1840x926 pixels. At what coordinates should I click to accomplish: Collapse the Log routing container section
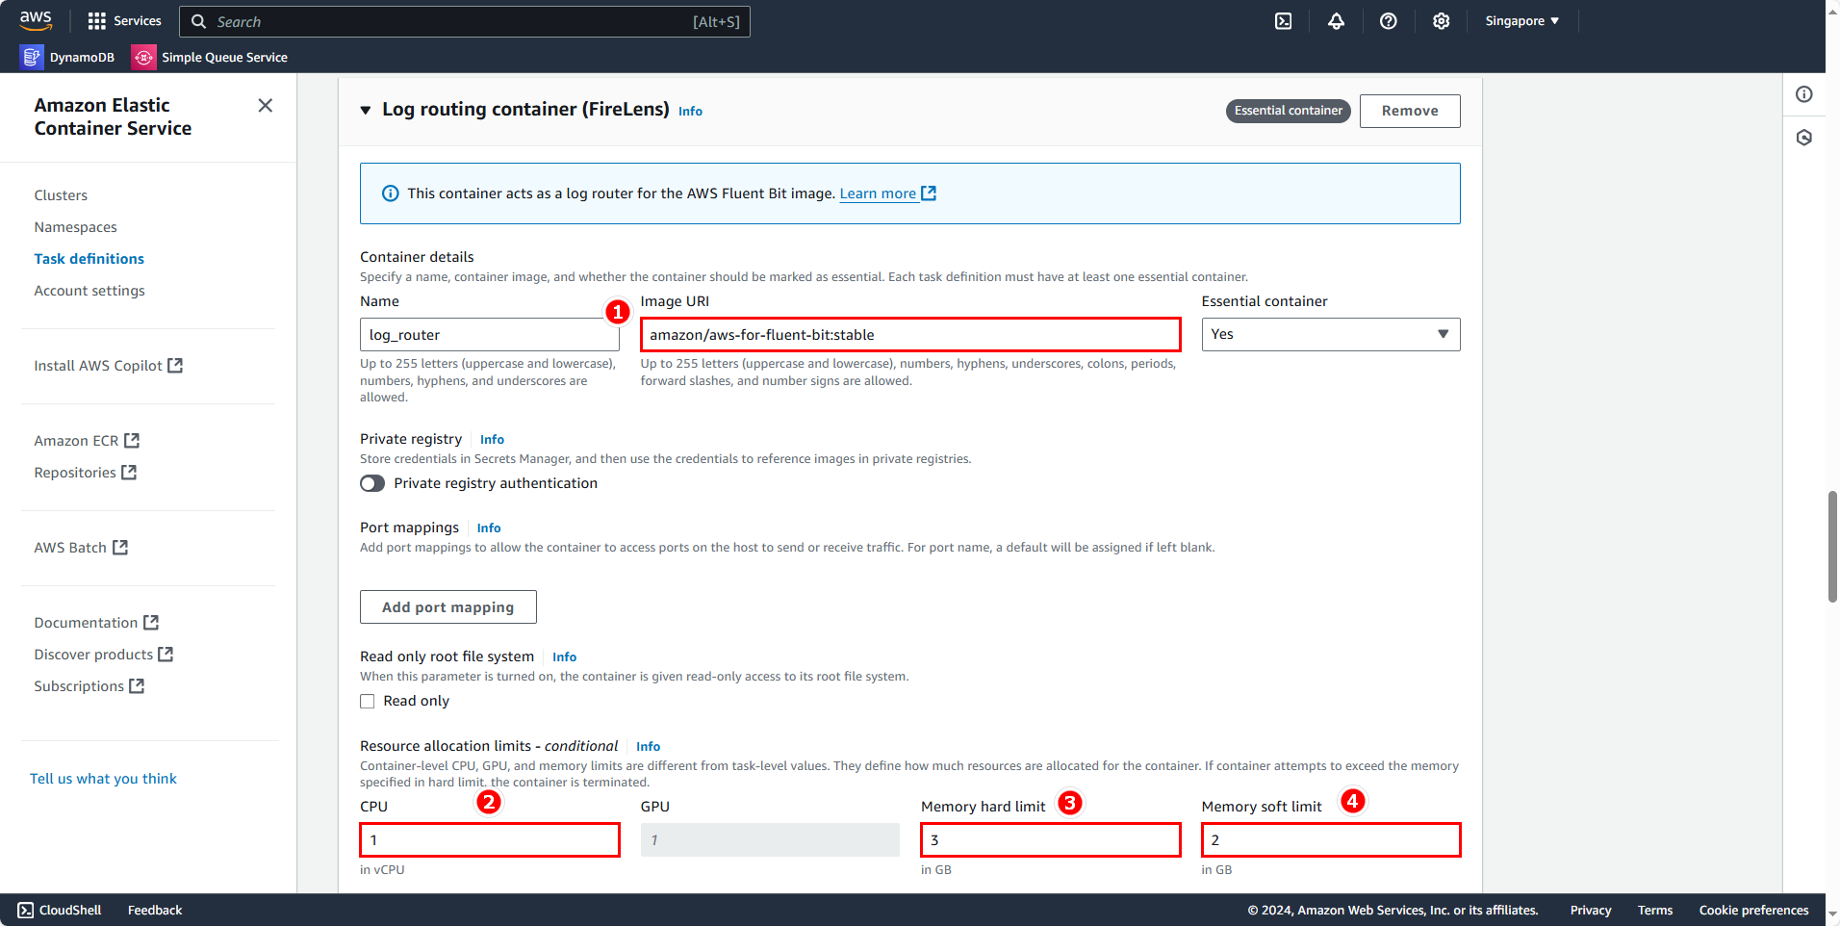(x=366, y=111)
